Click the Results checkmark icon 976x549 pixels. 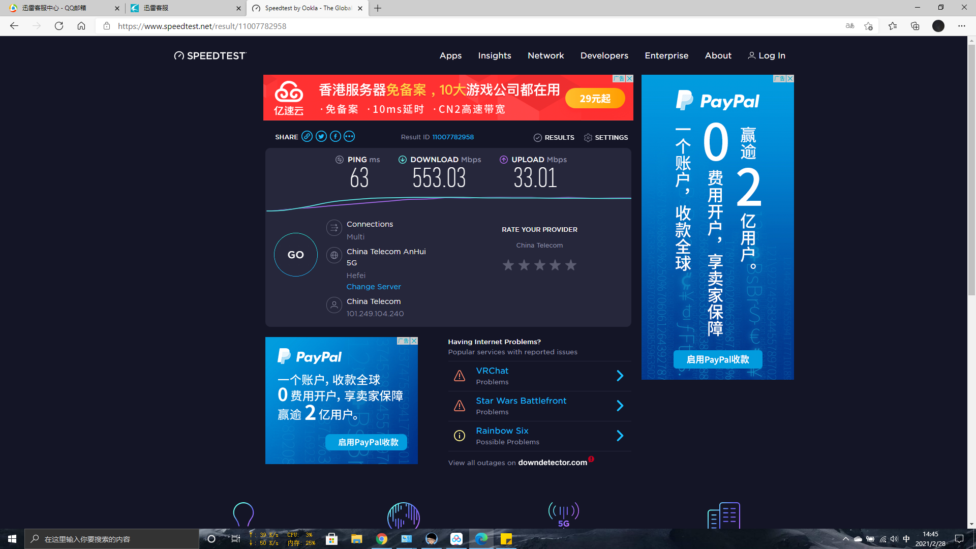(x=538, y=138)
